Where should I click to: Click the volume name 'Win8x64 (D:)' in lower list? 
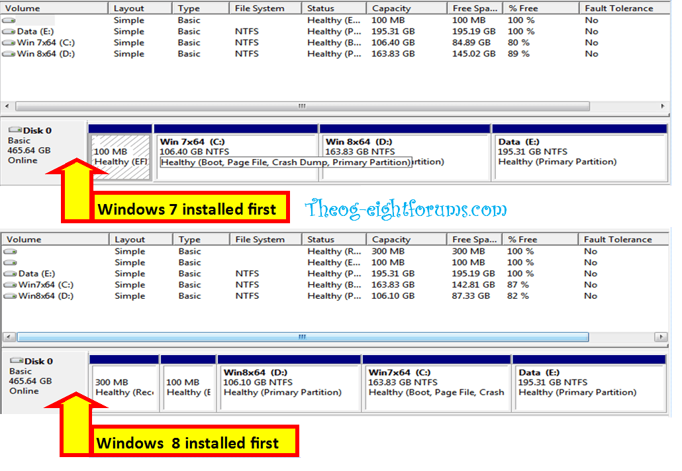pos(46,296)
